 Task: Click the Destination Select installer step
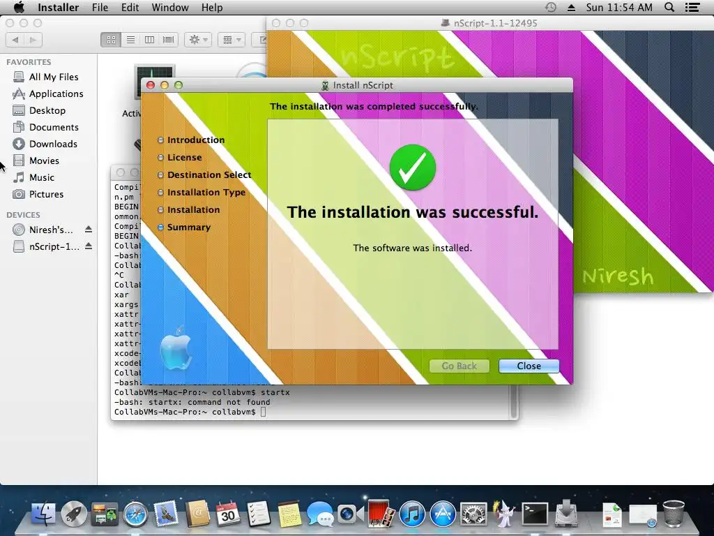(209, 175)
